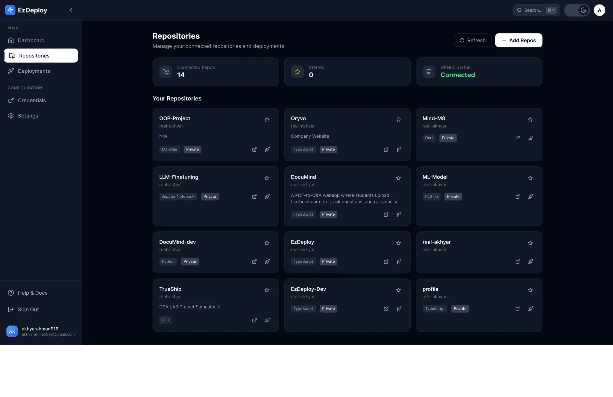This screenshot has width=613, height=397.
Task: Open Deployments in sidebar
Action: (x=41, y=71)
